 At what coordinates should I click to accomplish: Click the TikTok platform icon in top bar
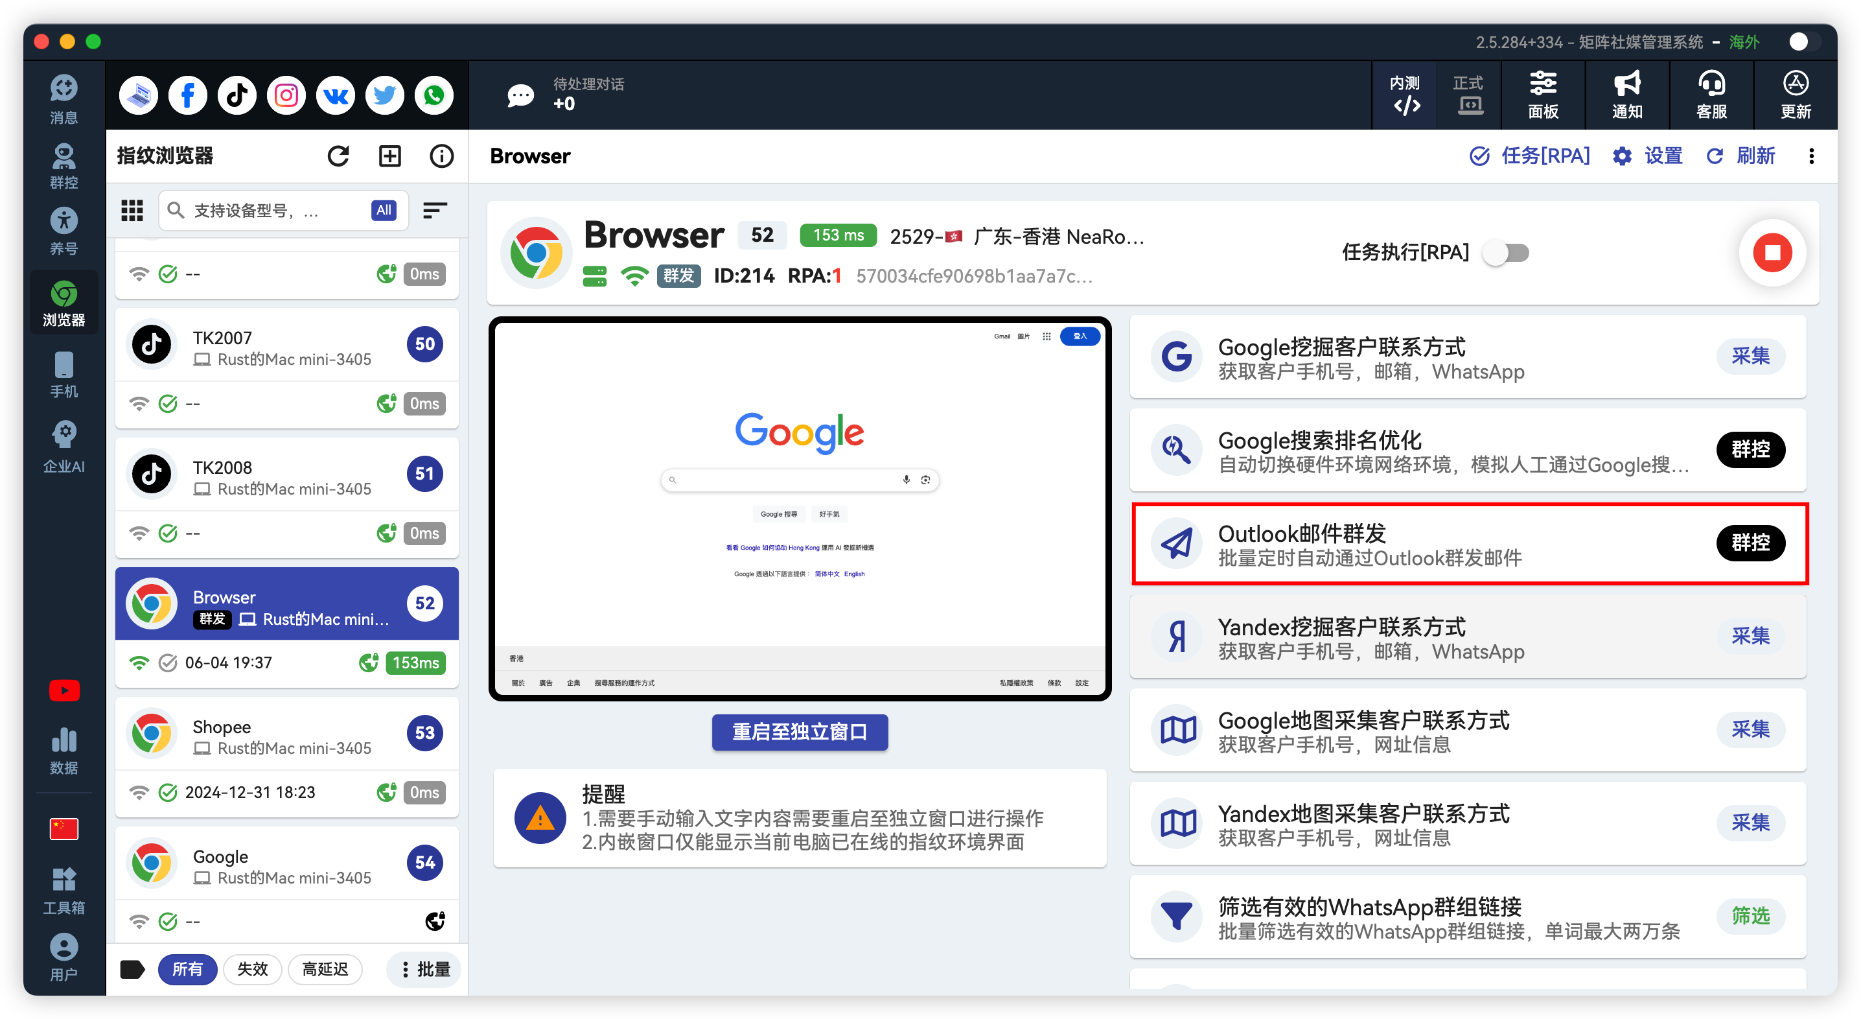(237, 95)
